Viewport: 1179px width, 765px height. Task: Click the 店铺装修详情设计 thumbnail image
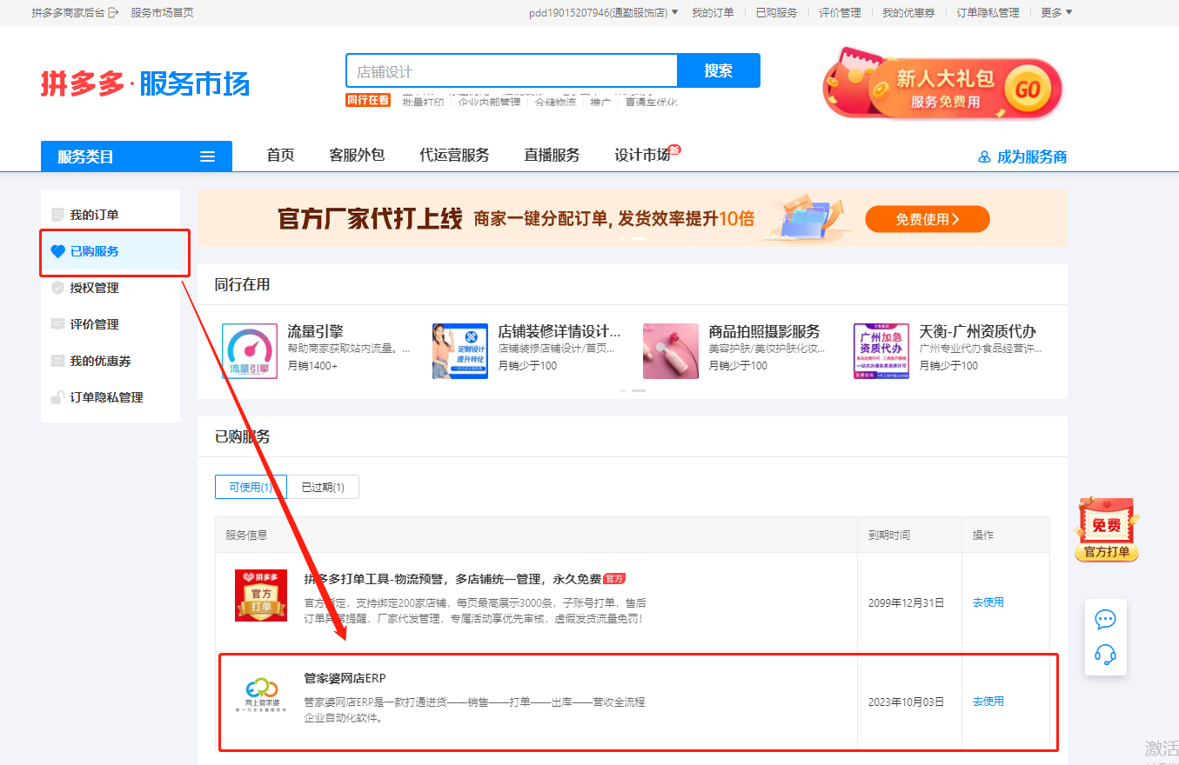tap(460, 351)
